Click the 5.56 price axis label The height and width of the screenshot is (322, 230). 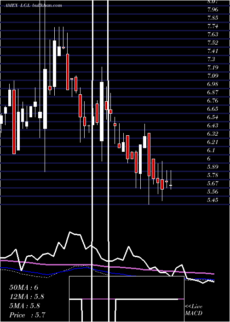[213, 192]
